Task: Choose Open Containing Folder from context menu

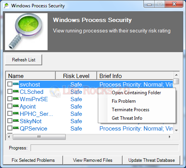Action: (136, 93)
